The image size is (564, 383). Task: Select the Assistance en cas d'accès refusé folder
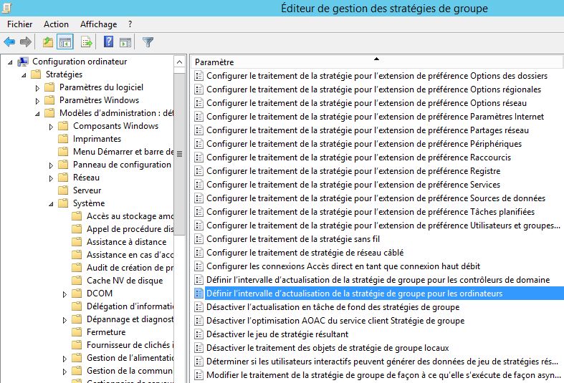click(x=130, y=254)
